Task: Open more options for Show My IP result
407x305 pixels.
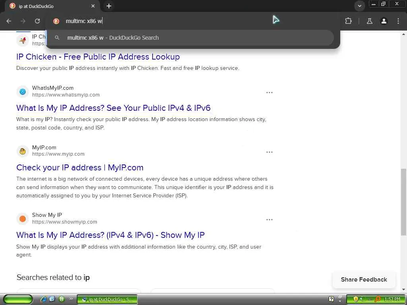Action: (269, 220)
